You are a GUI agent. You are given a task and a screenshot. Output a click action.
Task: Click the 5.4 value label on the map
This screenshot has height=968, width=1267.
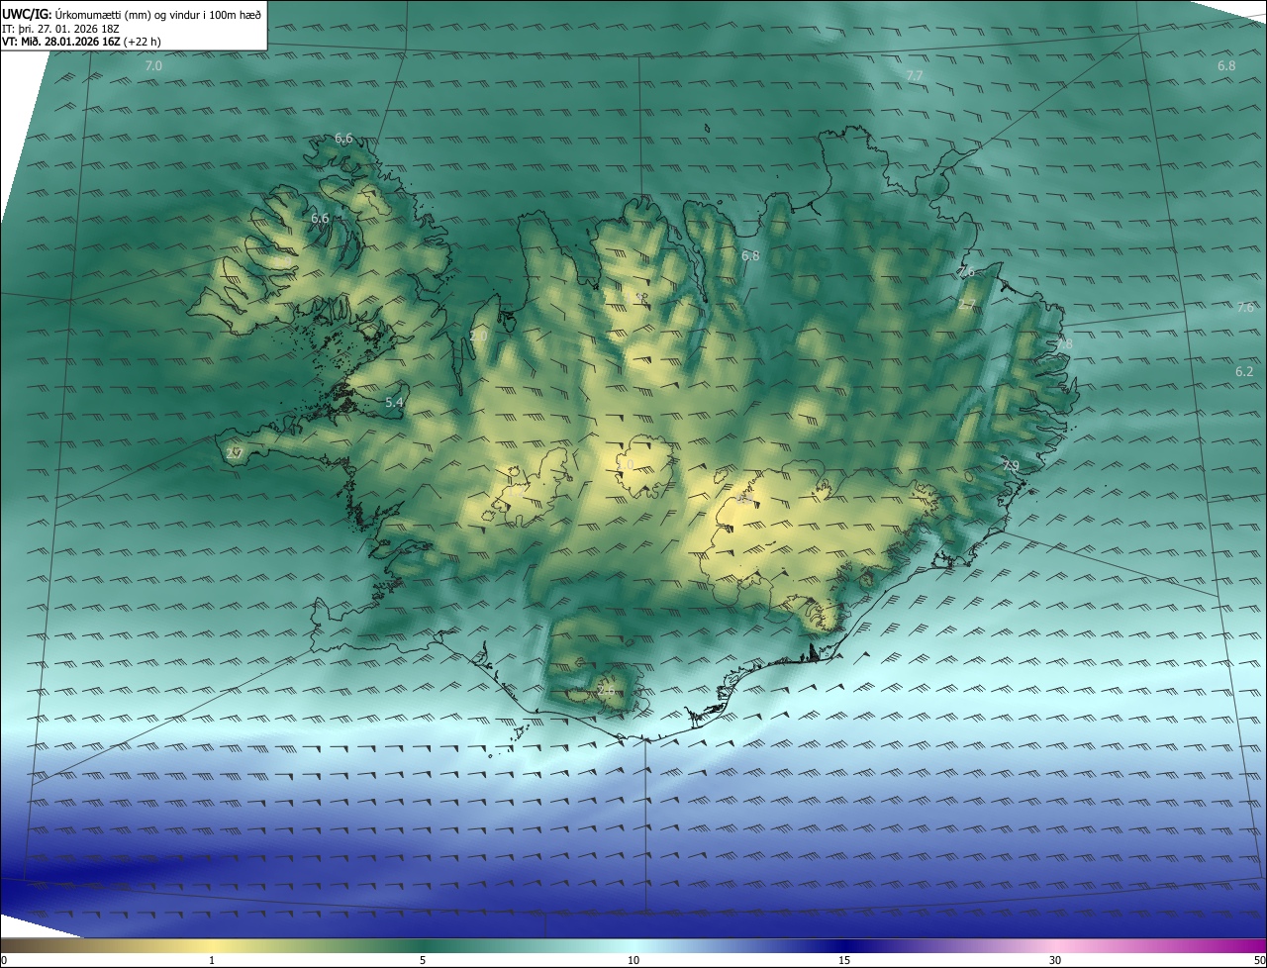coord(394,402)
